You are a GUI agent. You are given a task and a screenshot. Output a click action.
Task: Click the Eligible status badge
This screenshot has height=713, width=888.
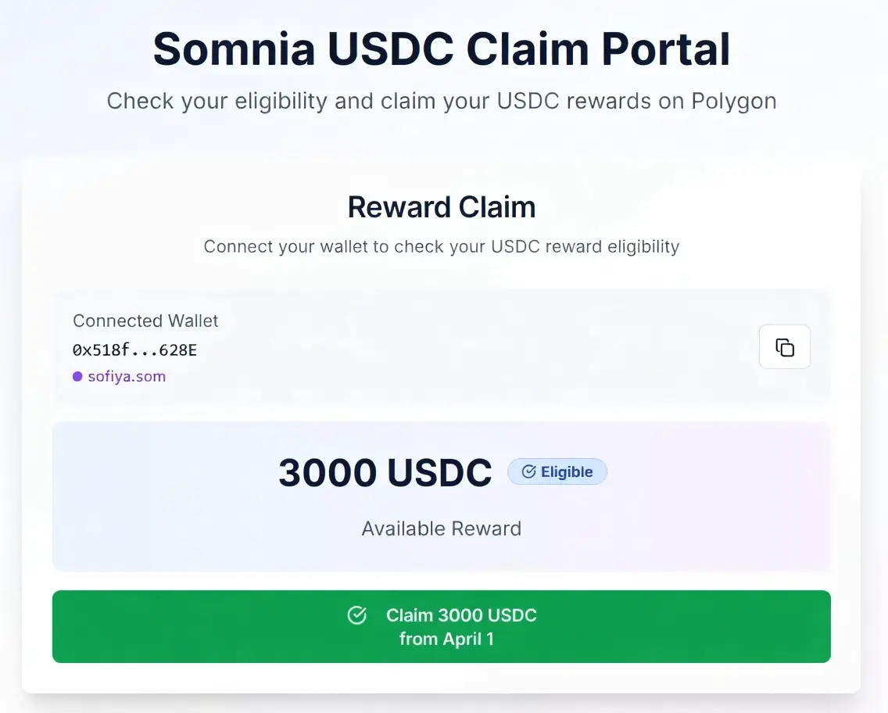[557, 471]
